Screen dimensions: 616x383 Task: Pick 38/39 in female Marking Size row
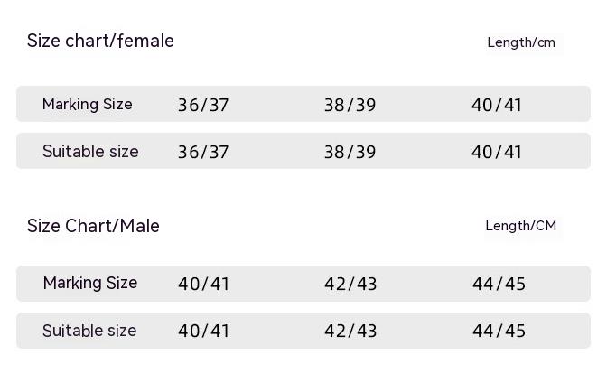pyautogui.click(x=350, y=105)
